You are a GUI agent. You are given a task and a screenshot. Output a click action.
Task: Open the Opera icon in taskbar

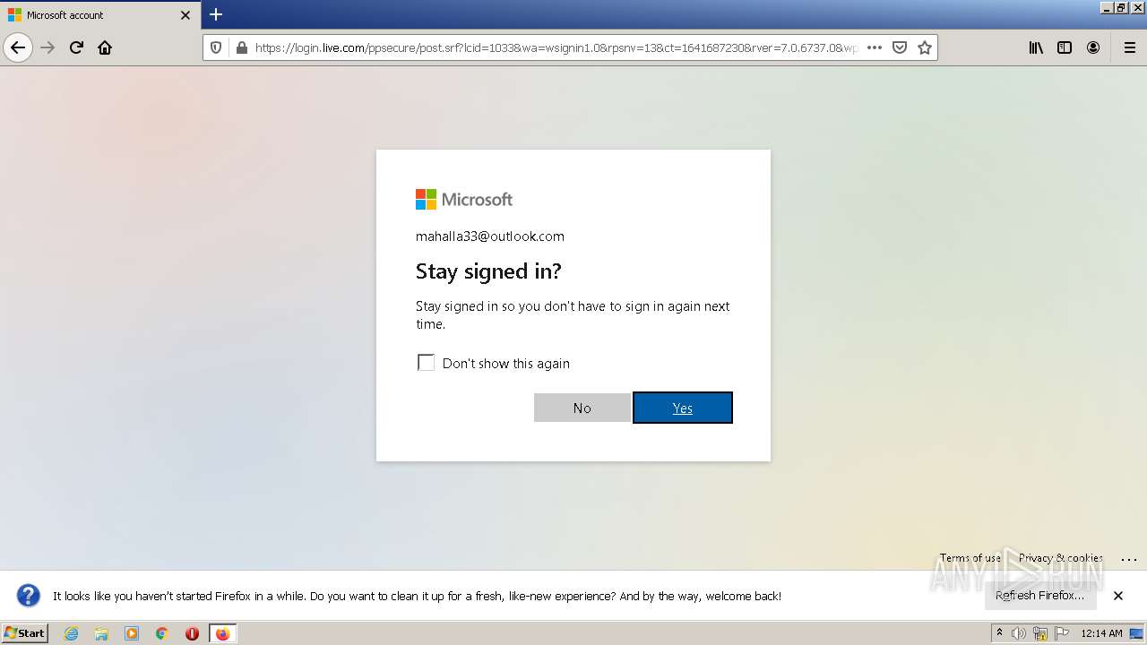192,633
